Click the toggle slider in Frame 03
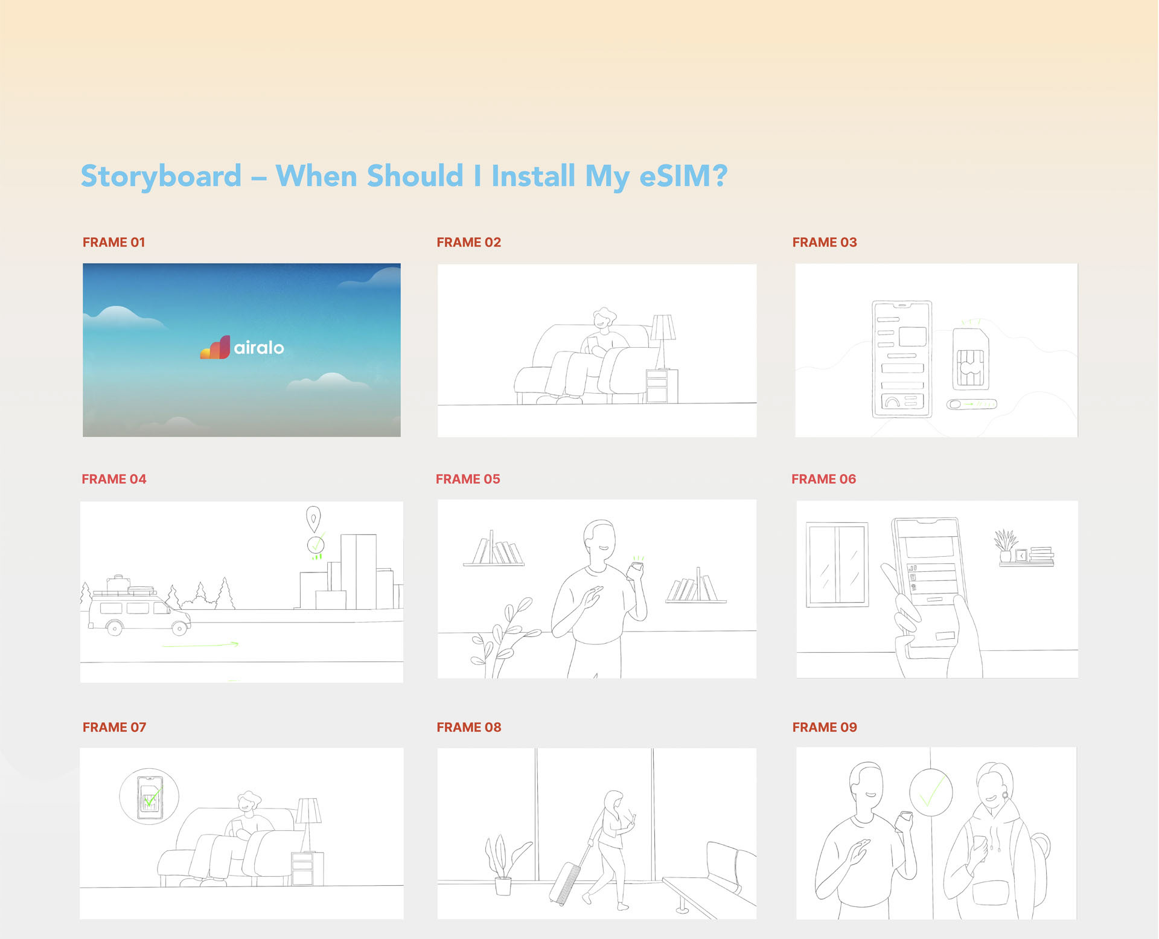 tap(971, 404)
